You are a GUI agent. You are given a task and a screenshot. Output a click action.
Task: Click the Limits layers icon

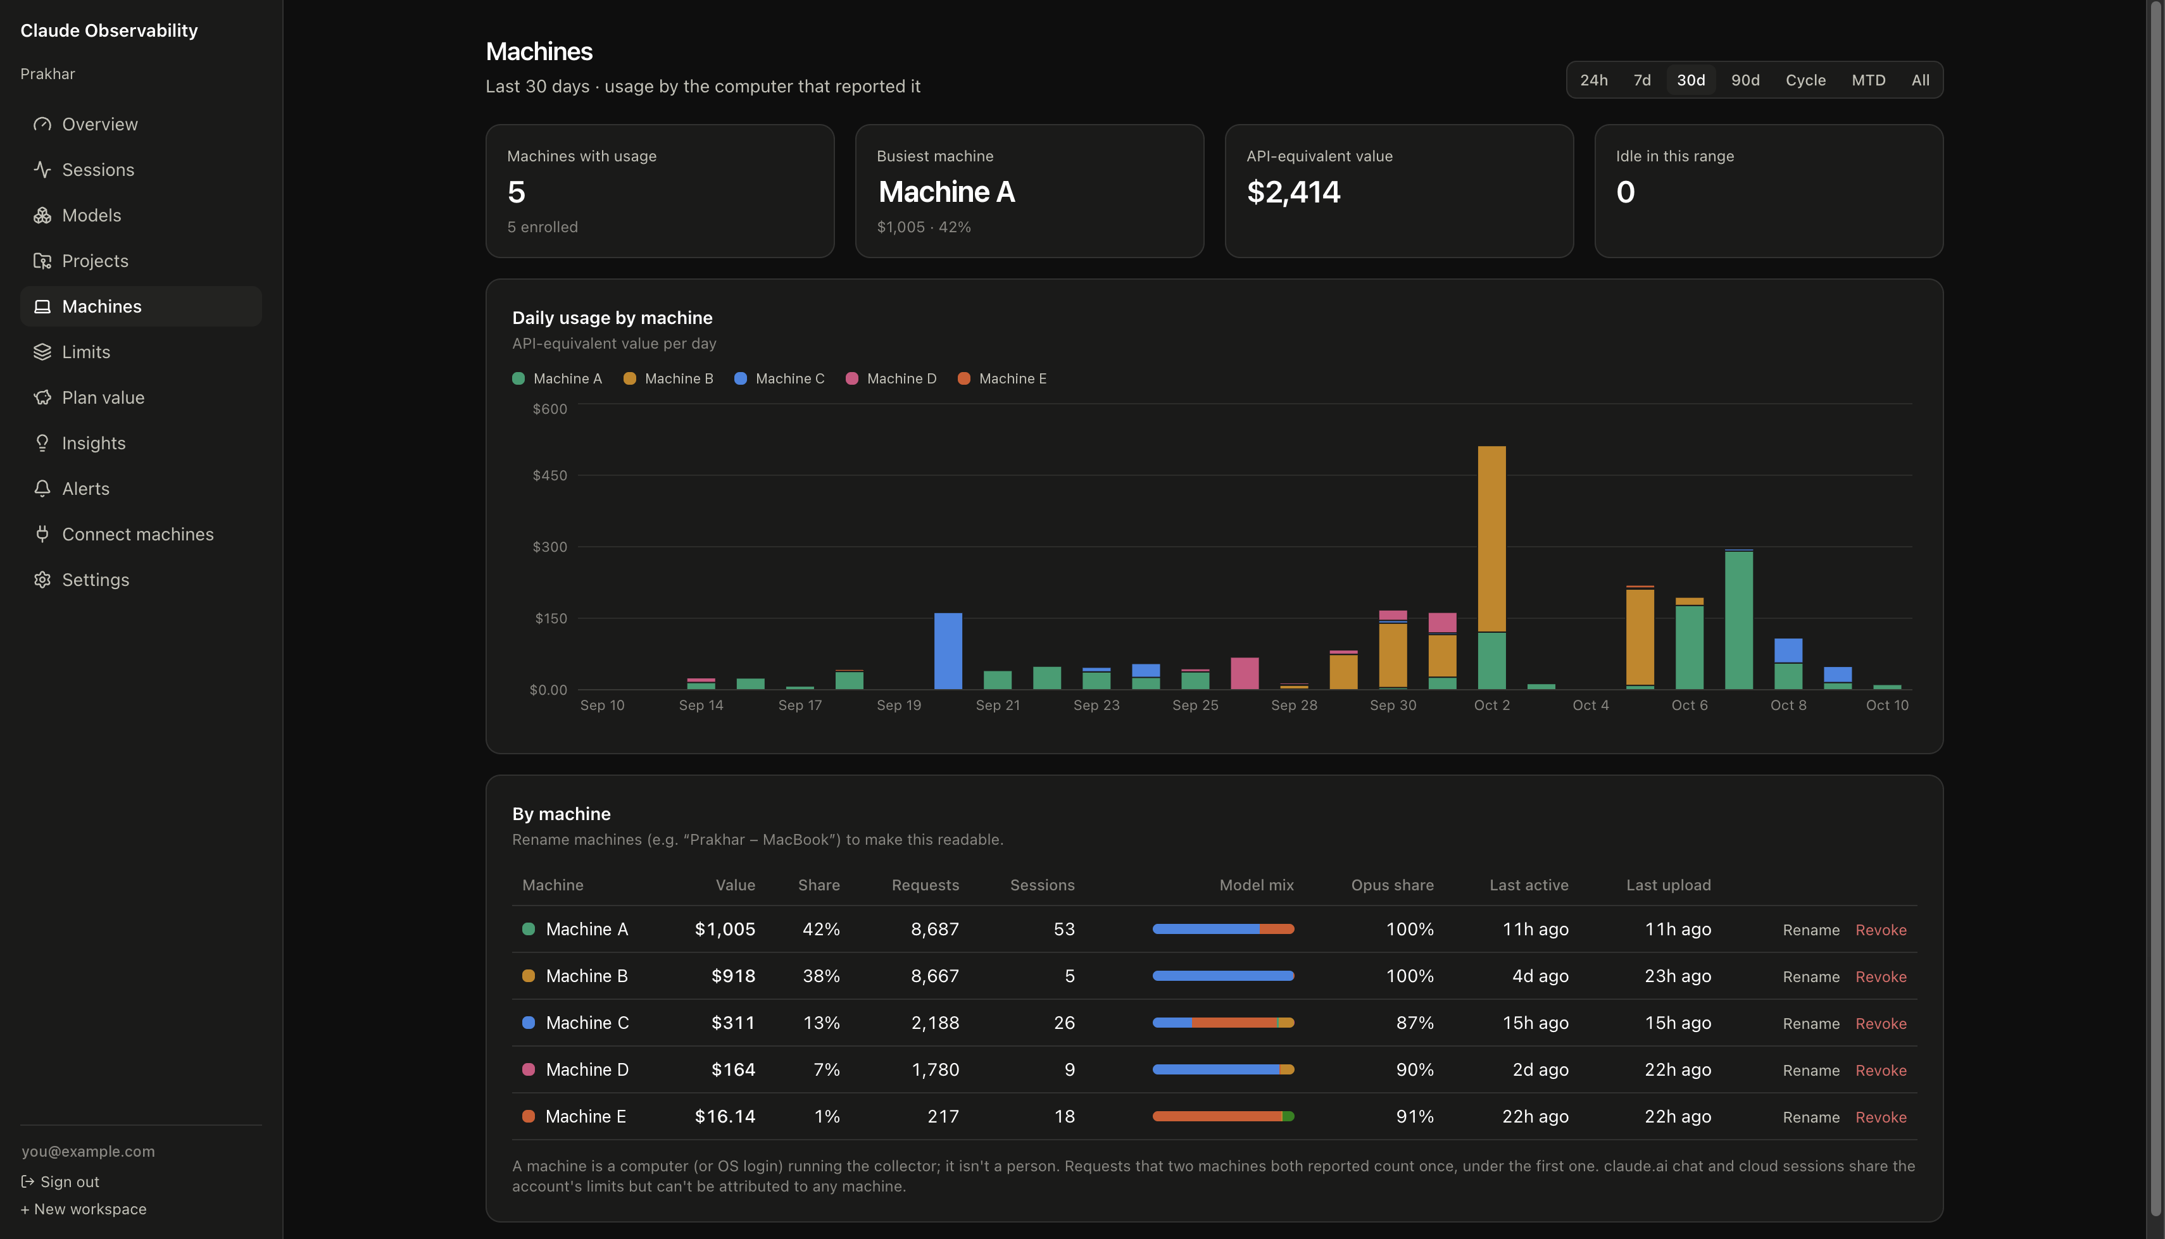click(x=42, y=351)
